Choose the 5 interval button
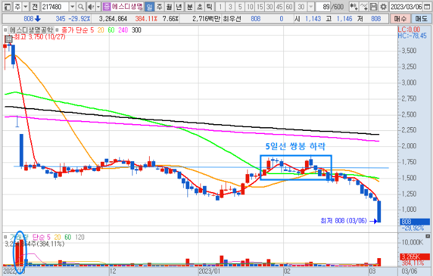The width and height of the screenshot is (433, 276). (240, 6)
